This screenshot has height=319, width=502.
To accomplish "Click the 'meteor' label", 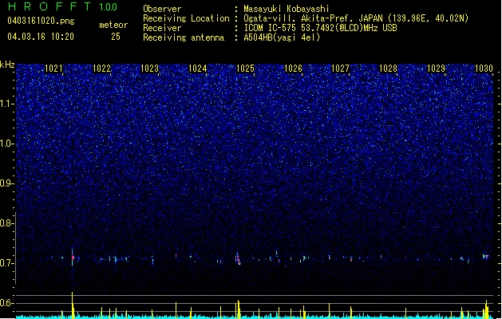I will [113, 25].
